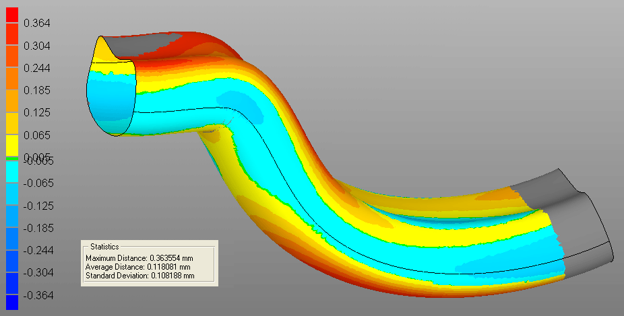
Task: Pick the yellow swatch between 0.065 and 0.005
Action: [x=11, y=146]
